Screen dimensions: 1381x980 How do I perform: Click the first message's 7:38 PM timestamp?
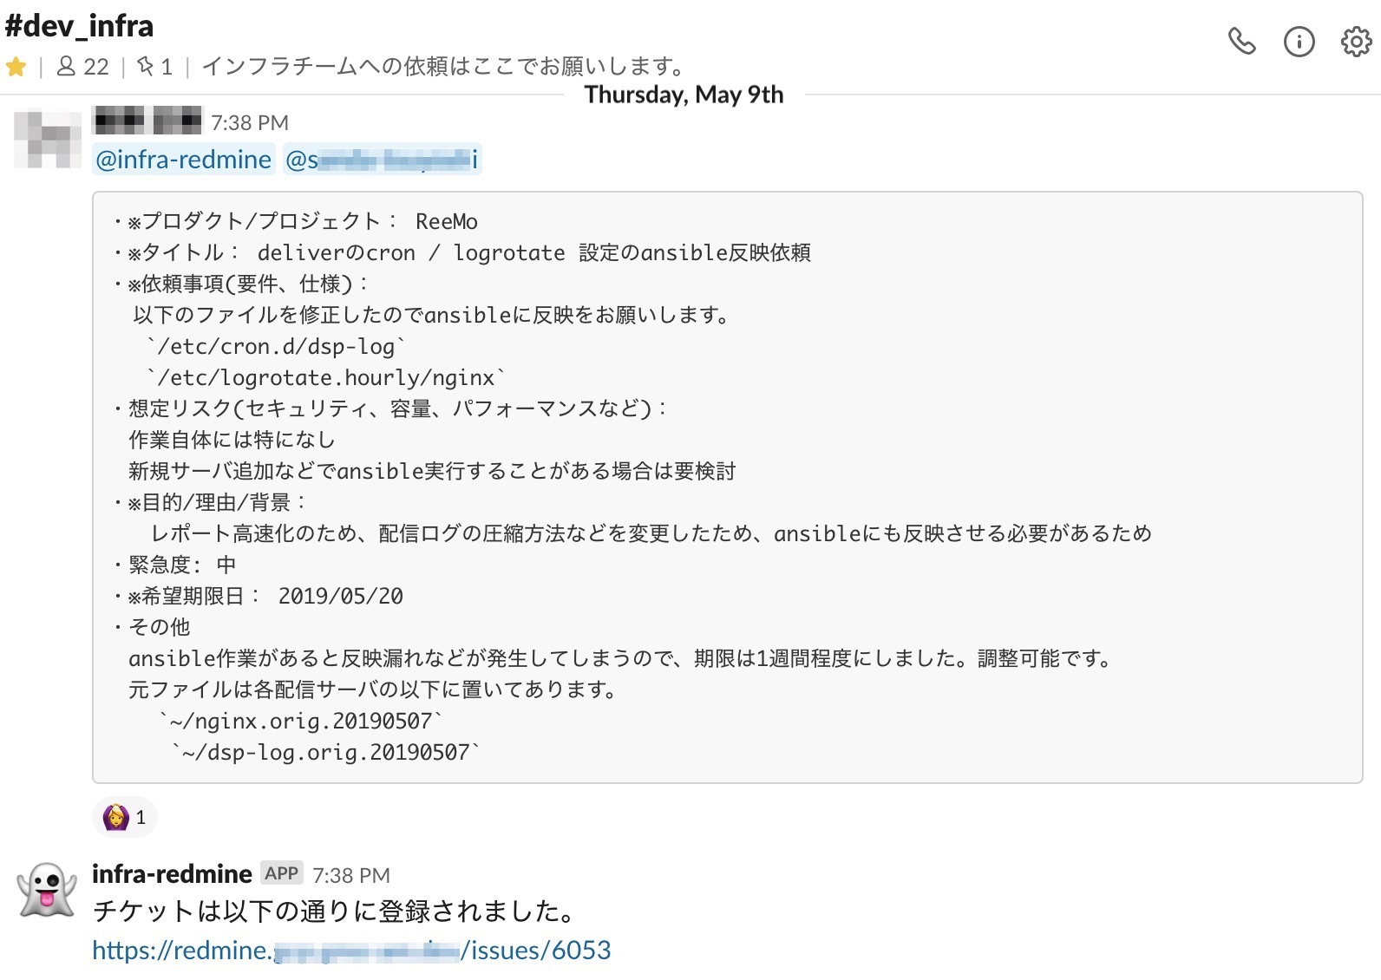tap(250, 123)
